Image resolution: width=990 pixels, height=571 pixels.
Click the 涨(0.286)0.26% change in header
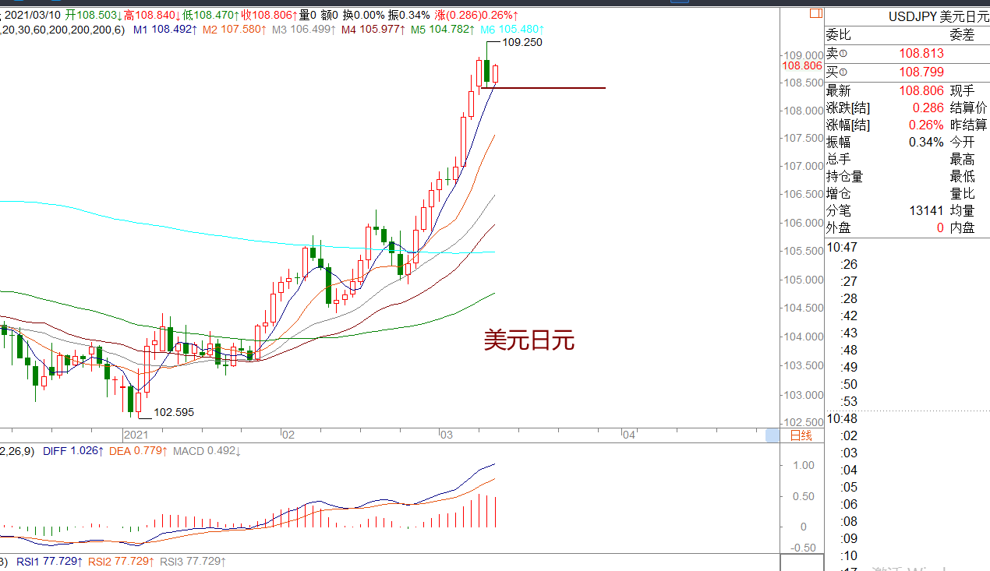(476, 15)
